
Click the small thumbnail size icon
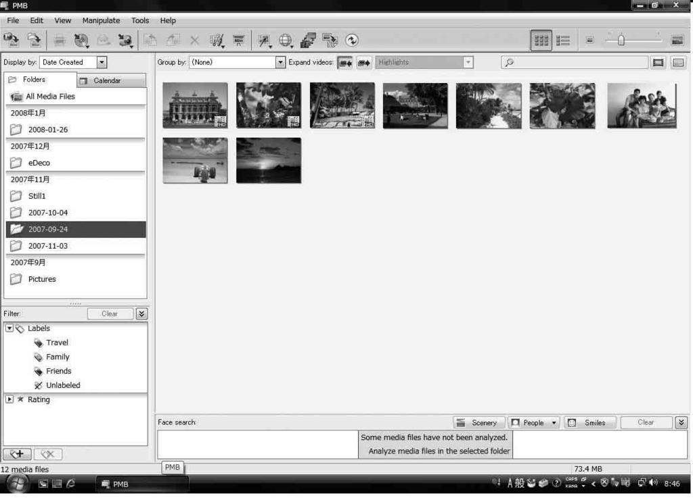point(589,40)
